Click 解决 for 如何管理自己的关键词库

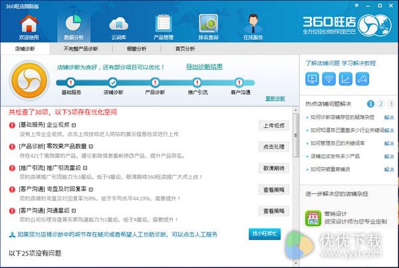tap(389, 143)
